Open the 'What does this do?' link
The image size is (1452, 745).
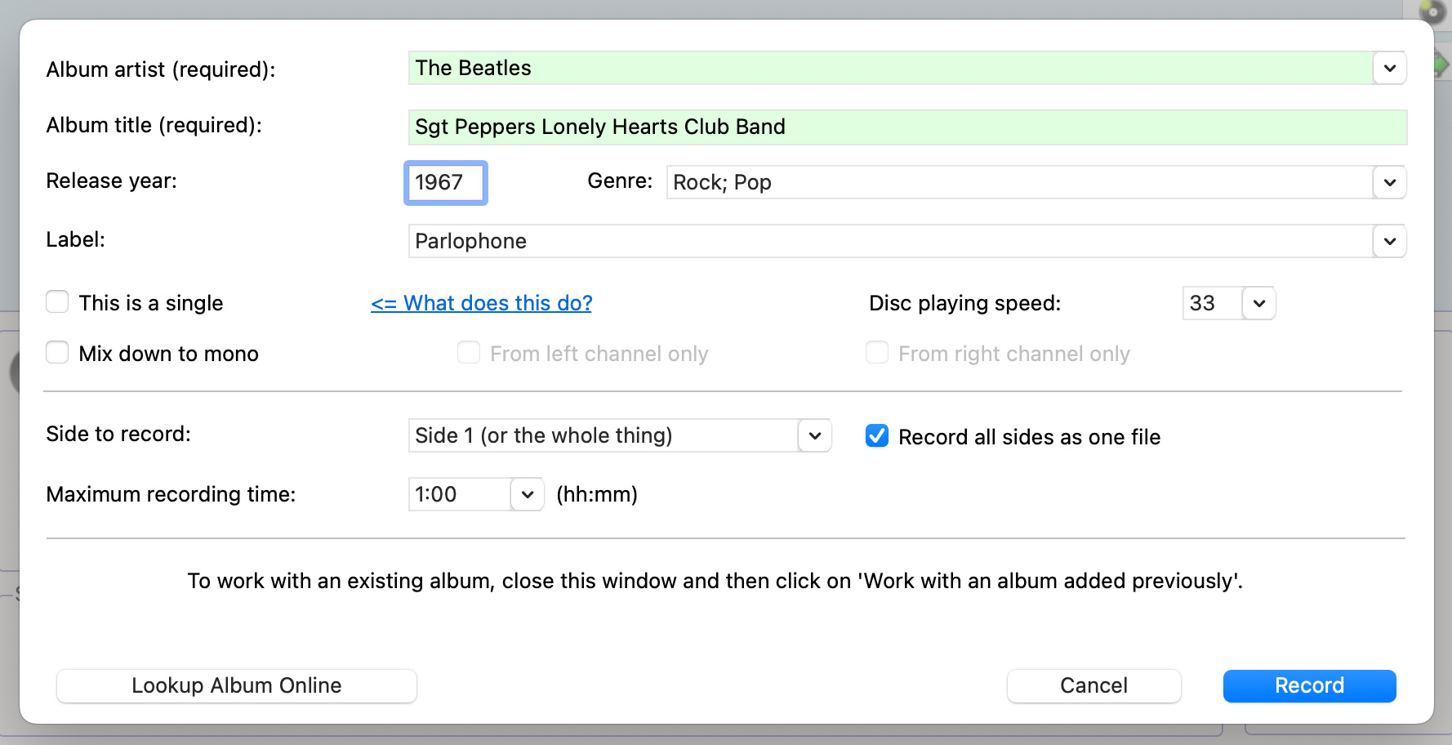pyautogui.click(x=481, y=303)
